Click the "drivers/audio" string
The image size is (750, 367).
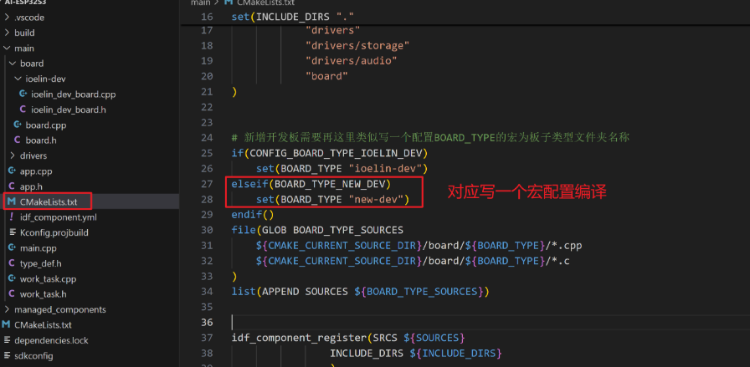pyautogui.click(x=352, y=61)
